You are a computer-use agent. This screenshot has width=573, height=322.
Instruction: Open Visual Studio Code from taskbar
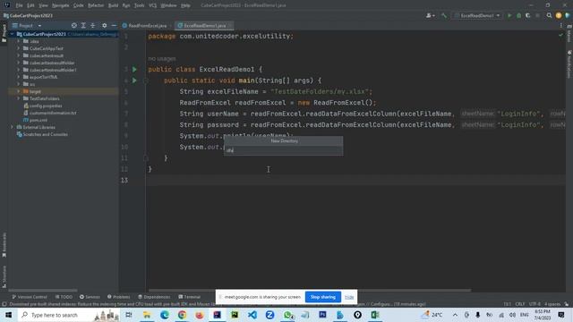[x=252, y=315]
